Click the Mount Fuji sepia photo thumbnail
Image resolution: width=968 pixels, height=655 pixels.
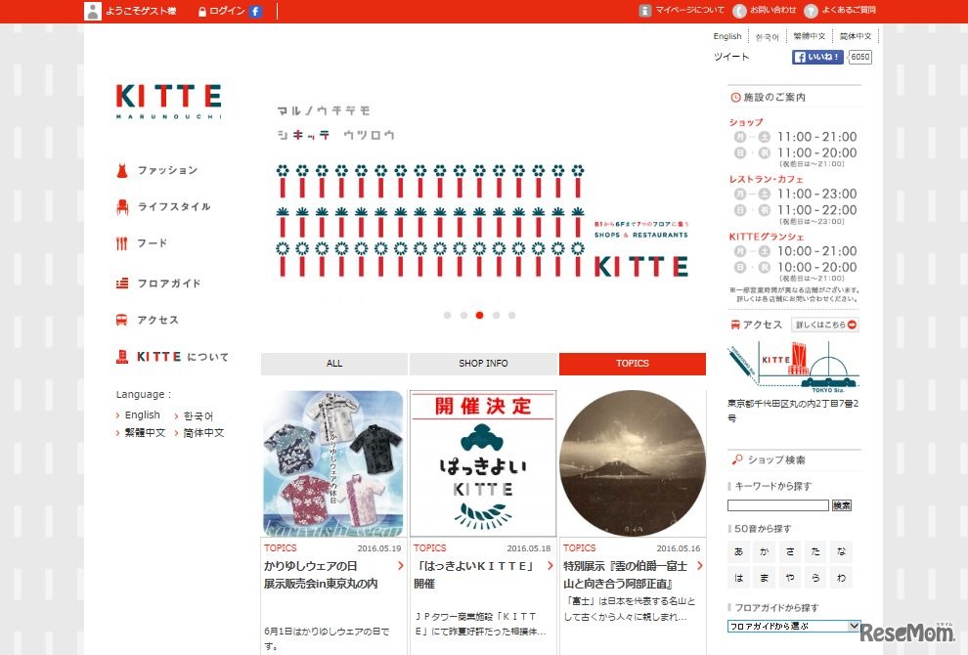tap(633, 463)
